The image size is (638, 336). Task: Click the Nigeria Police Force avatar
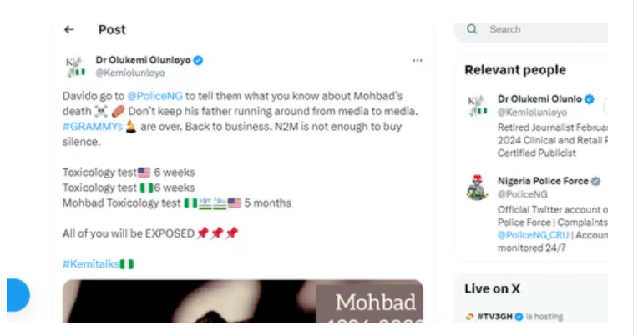click(x=478, y=188)
